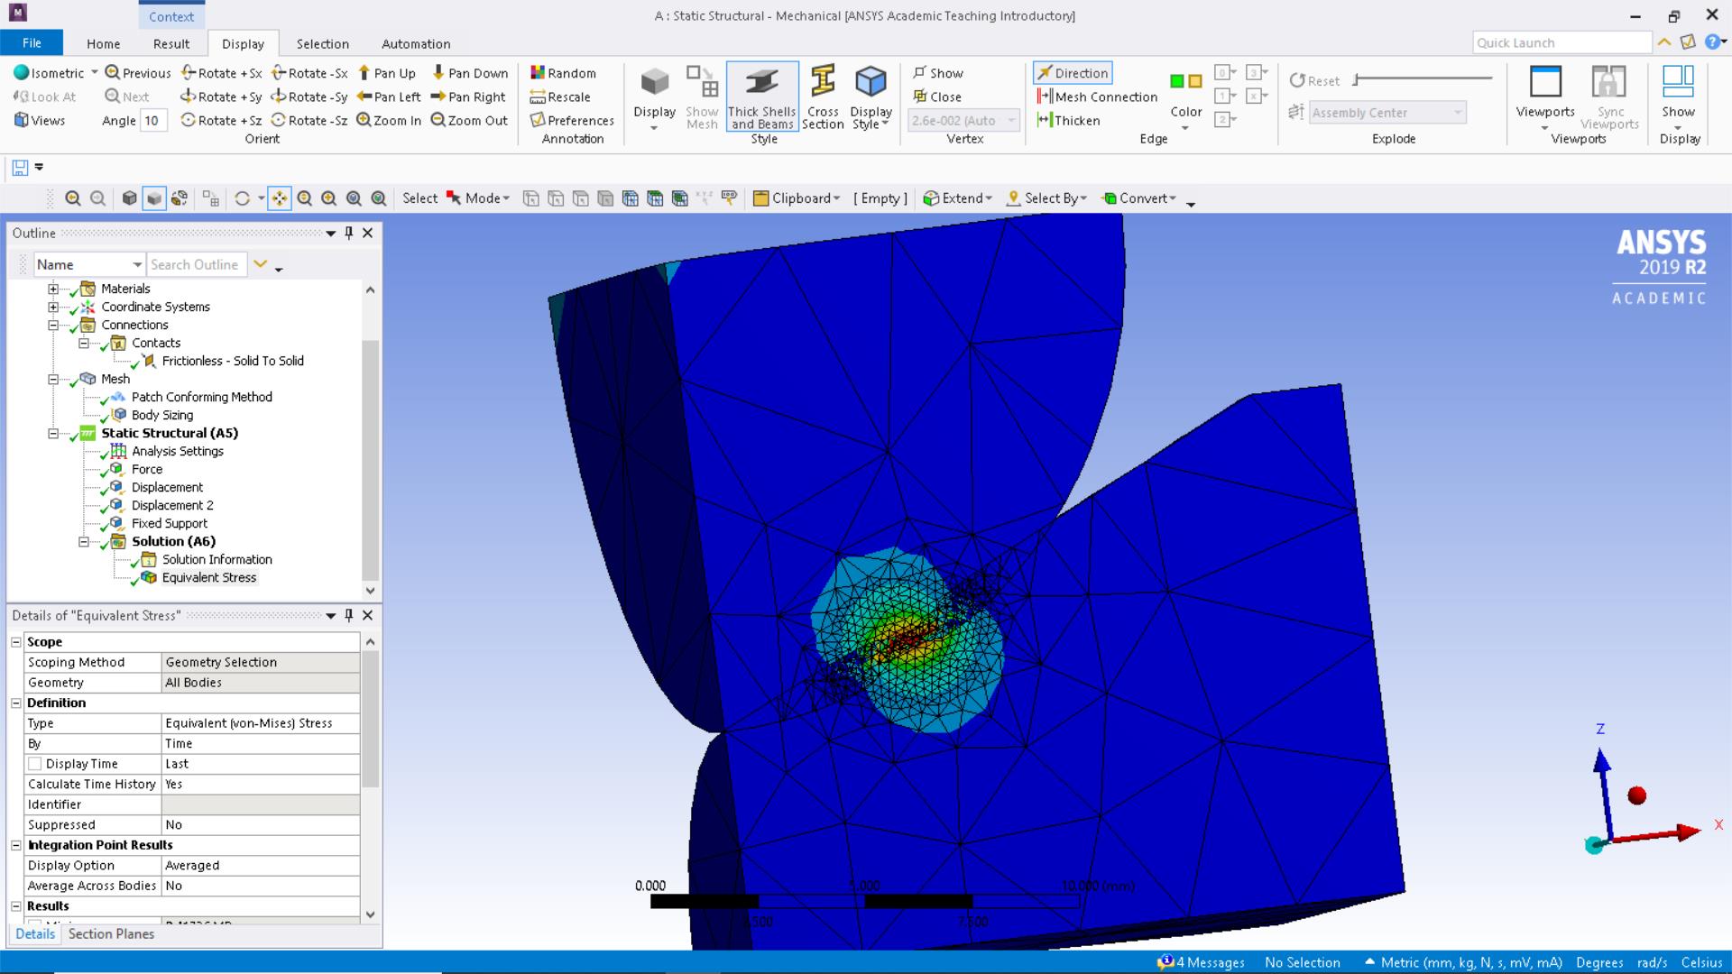Collapse the Static Structural (A5) node
Image resolution: width=1732 pixels, height=974 pixels.
(x=53, y=434)
